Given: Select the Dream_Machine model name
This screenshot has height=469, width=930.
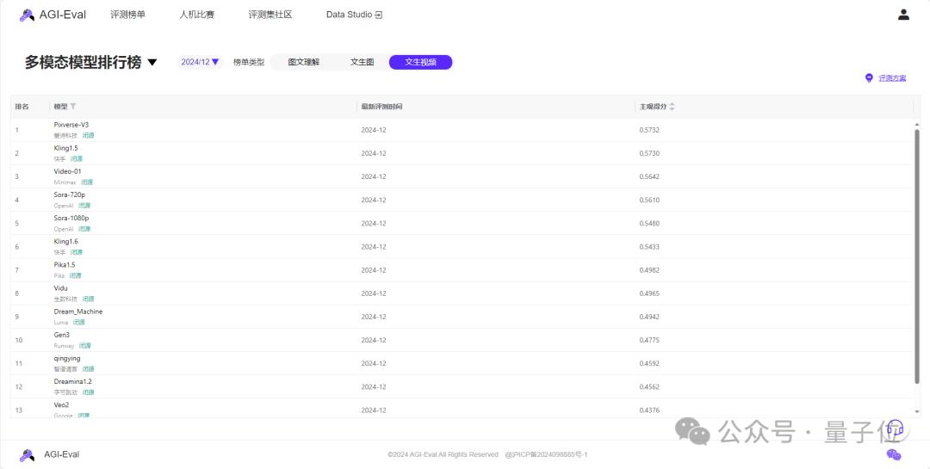Looking at the screenshot, I should (78, 312).
